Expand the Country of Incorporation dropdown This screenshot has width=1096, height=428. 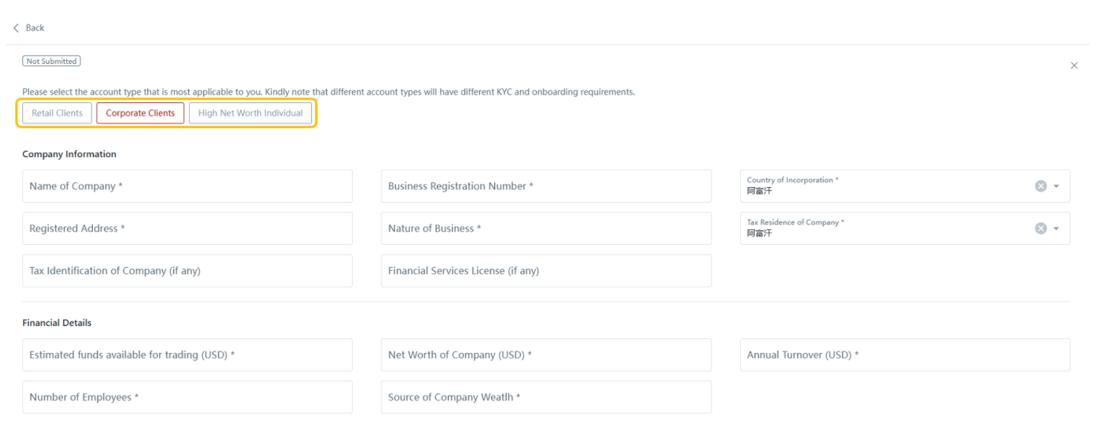(x=1056, y=186)
